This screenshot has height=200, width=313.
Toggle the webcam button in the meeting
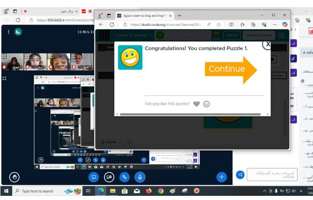[109, 177]
